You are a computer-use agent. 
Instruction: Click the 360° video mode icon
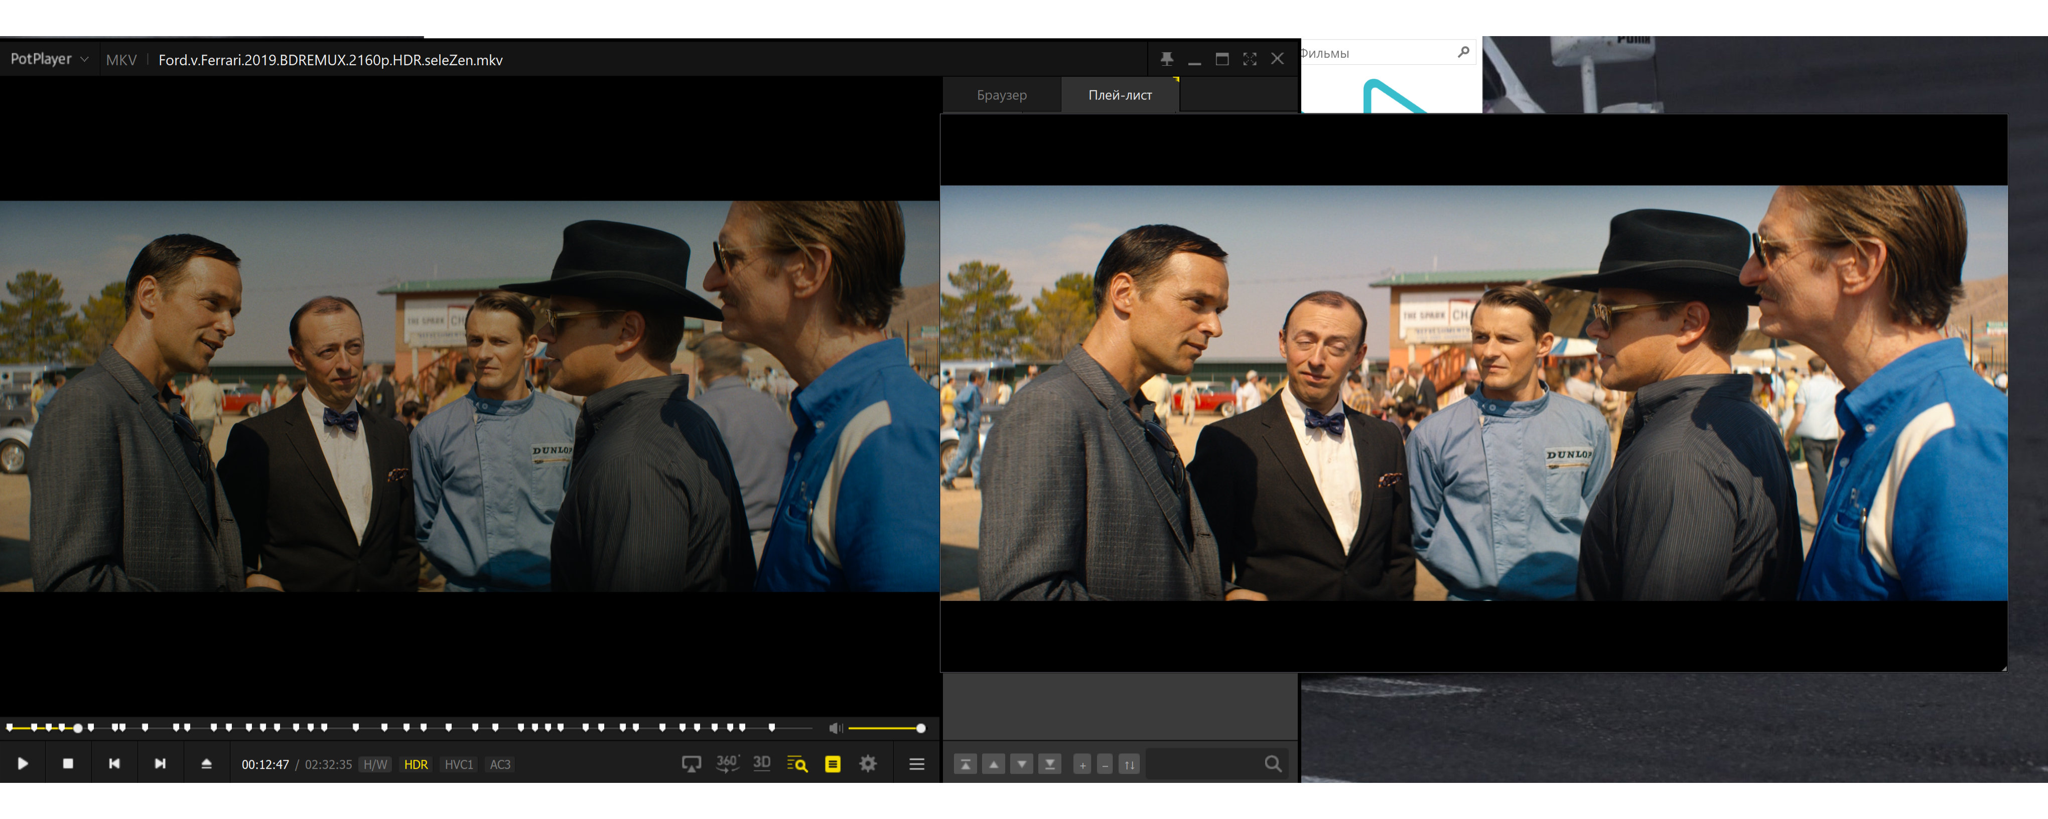[x=727, y=763]
